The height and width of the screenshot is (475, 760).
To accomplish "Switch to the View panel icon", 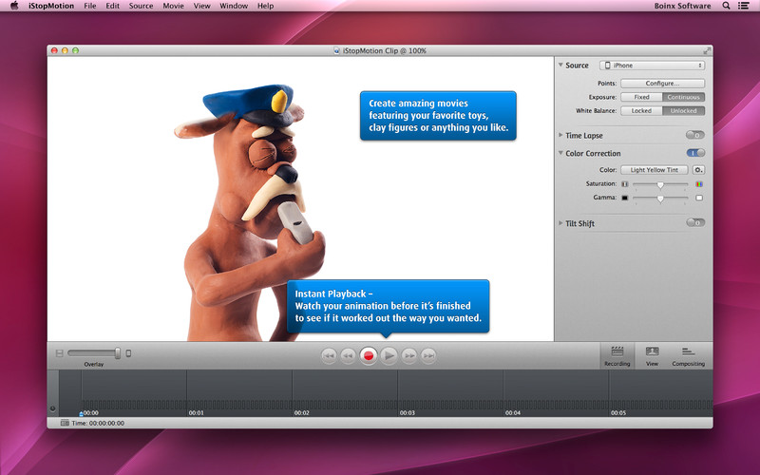I will [x=652, y=355].
